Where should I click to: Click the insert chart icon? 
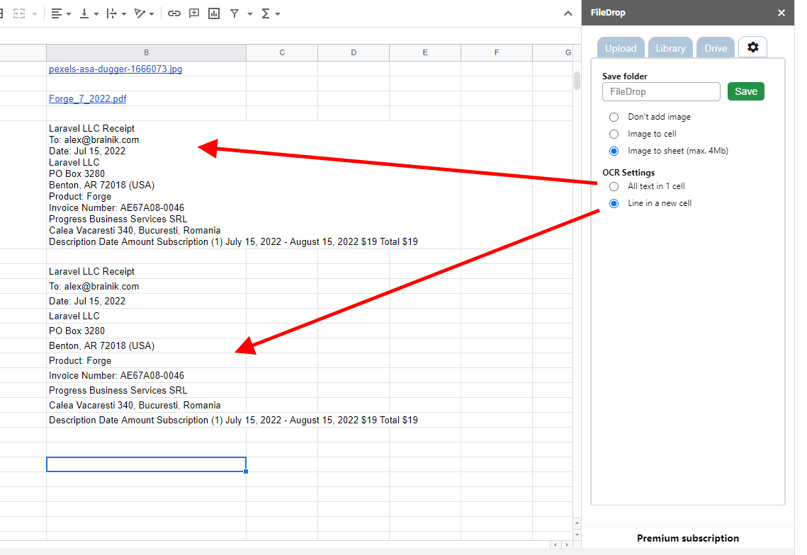(x=214, y=14)
